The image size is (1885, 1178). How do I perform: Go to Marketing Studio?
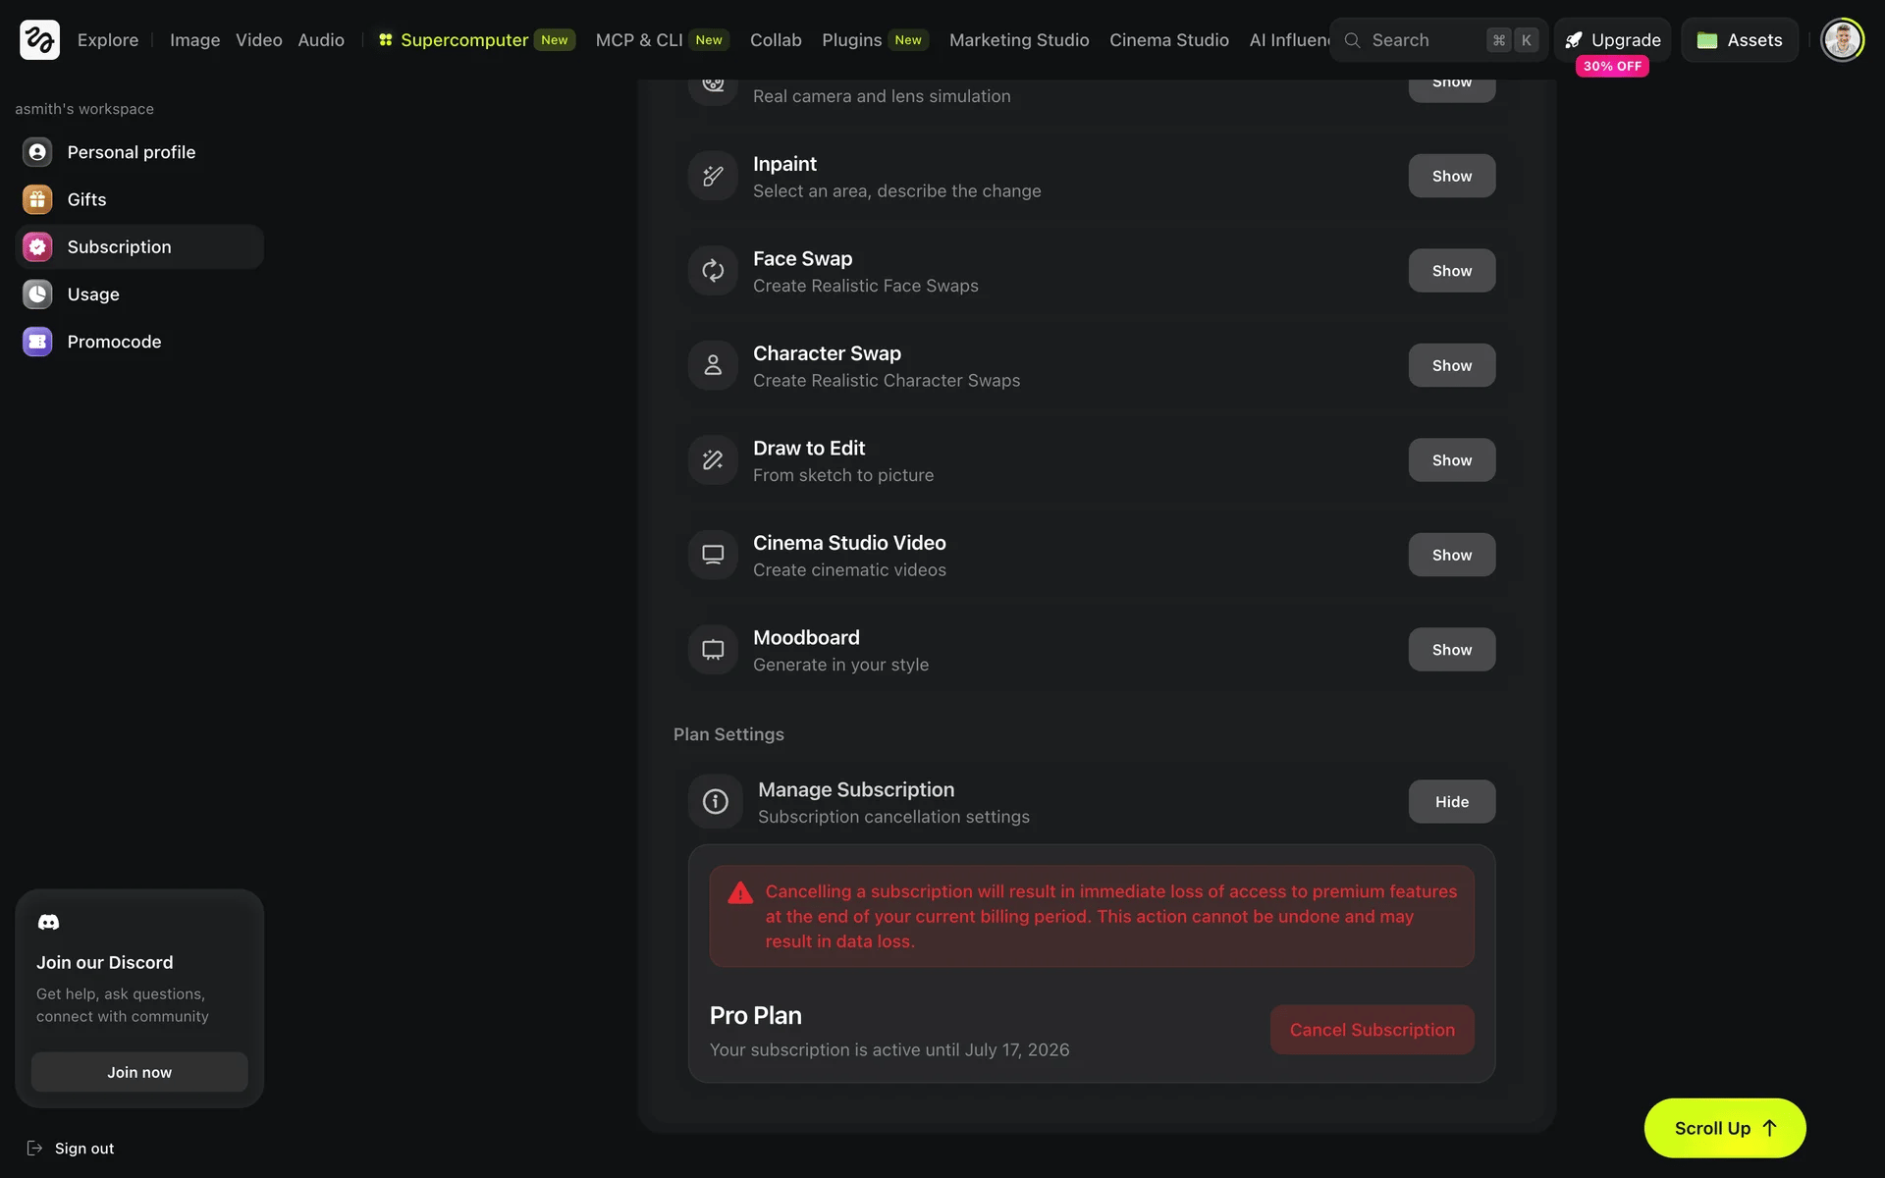pyautogui.click(x=1019, y=40)
